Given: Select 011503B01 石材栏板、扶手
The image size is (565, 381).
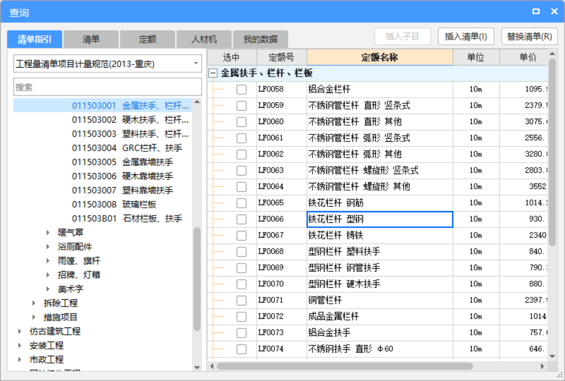Looking at the screenshot, I should 127,218.
